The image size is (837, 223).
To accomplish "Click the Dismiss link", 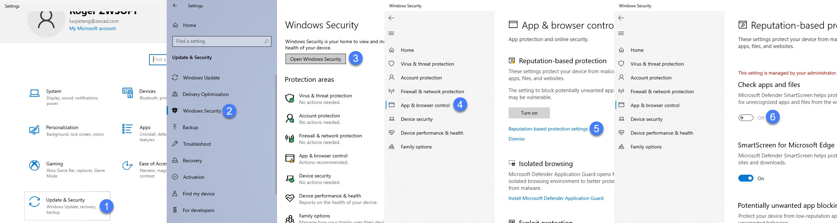I will 516,139.
